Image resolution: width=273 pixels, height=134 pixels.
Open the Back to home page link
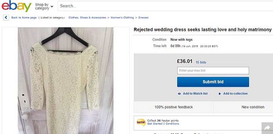click(24, 18)
